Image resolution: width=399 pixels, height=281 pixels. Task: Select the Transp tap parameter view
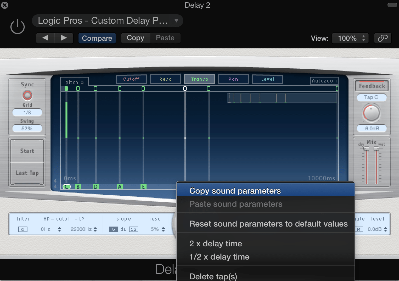pos(199,79)
